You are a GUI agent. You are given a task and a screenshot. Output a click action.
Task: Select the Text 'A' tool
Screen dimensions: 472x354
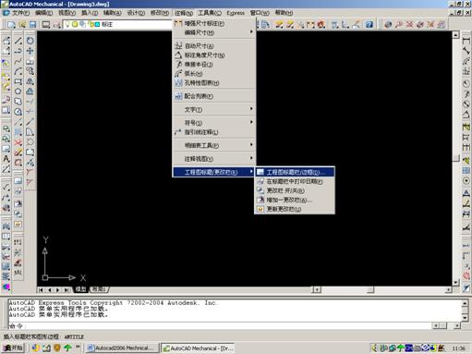point(6,159)
